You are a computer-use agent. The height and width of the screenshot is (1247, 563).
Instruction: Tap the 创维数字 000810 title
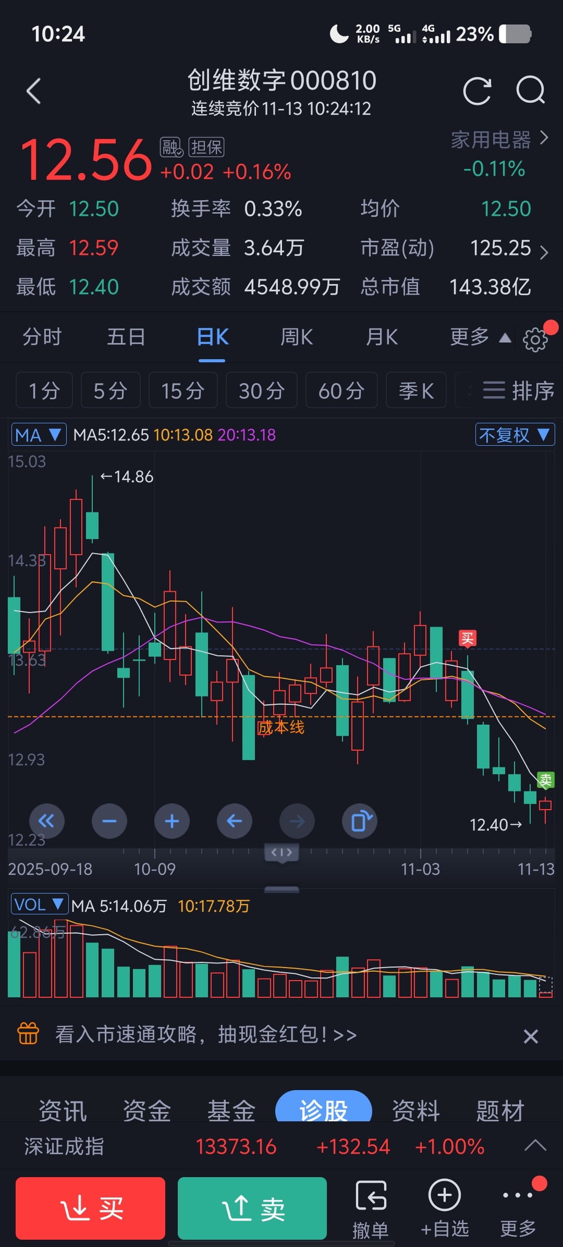click(x=281, y=80)
